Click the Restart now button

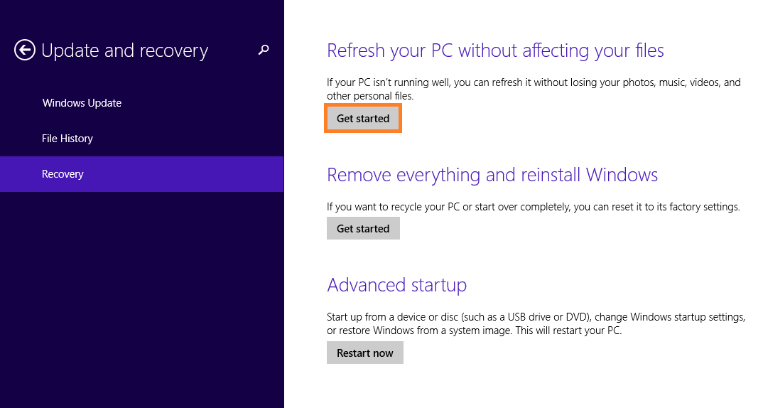(x=365, y=353)
